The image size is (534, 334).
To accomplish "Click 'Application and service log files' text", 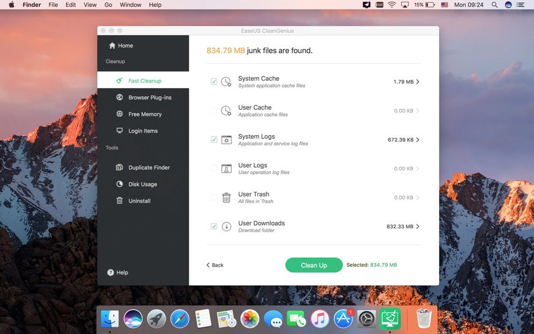I will [273, 144].
